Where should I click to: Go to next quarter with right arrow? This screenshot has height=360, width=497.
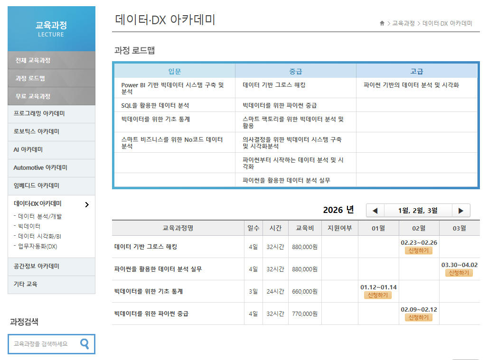tap(460, 211)
